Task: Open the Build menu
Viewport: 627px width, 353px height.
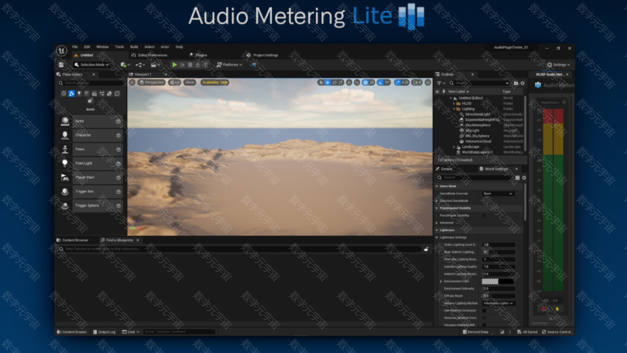Action: pos(134,47)
